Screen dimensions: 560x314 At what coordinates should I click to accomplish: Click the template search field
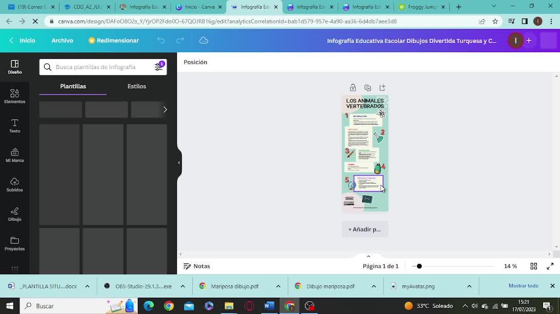tap(103, 67)
